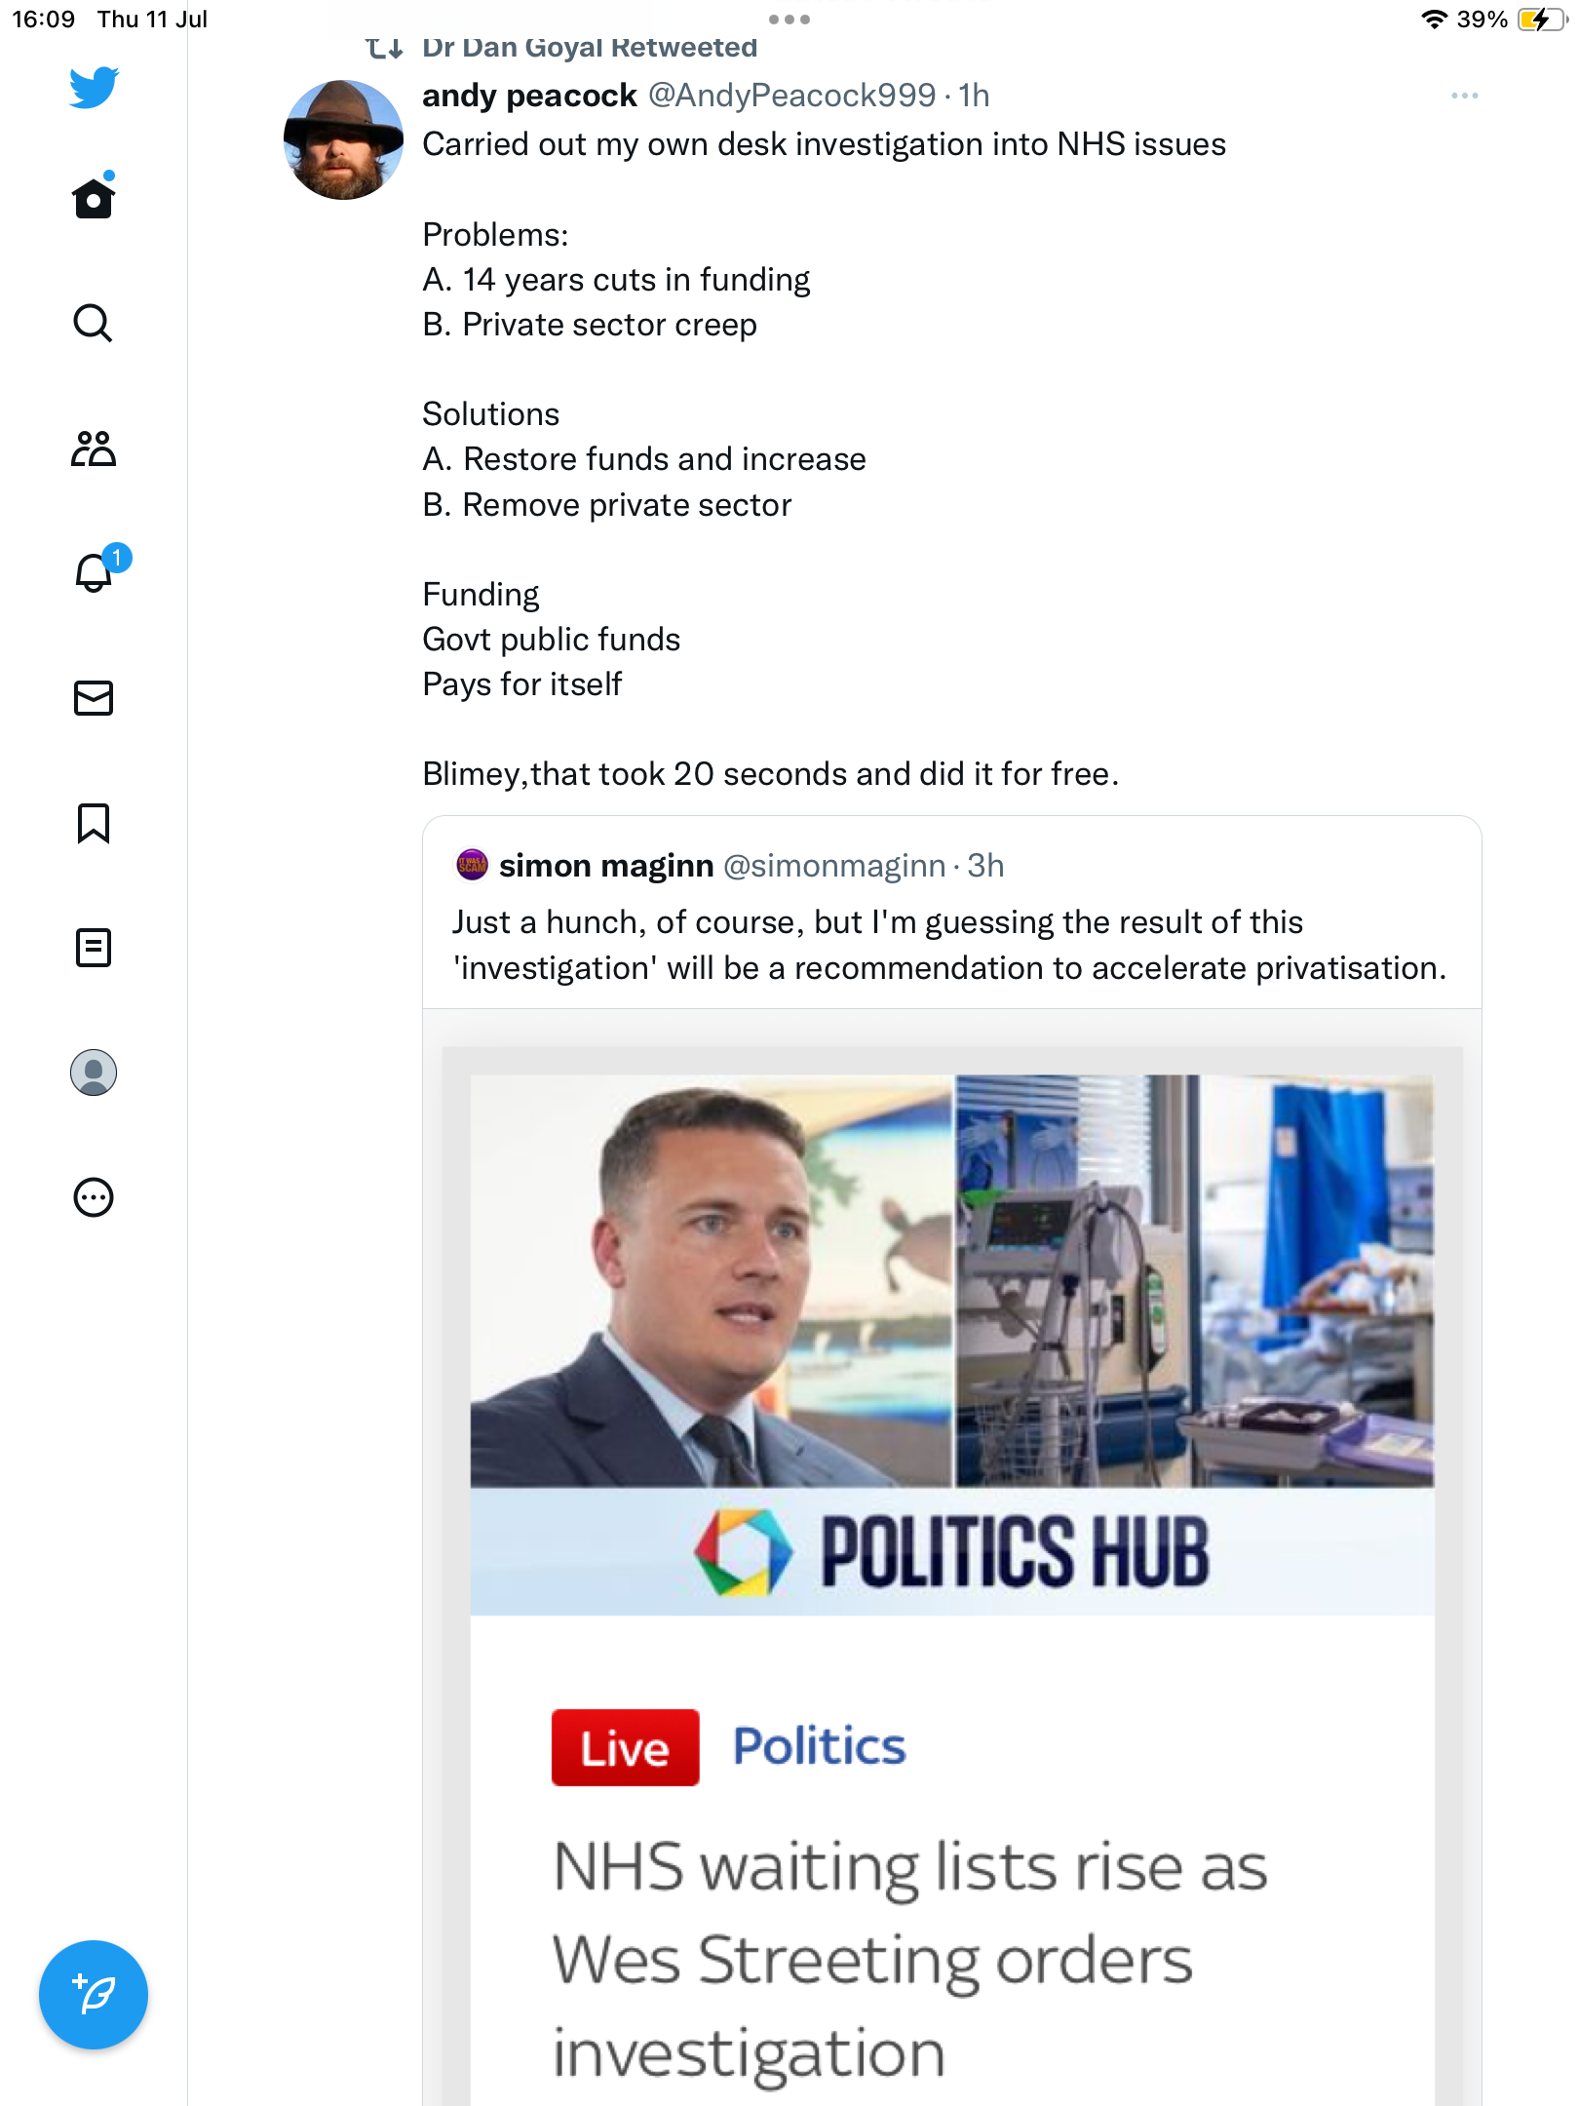
Task: Click the Twitter bird logo
Action: click(94, 88)
